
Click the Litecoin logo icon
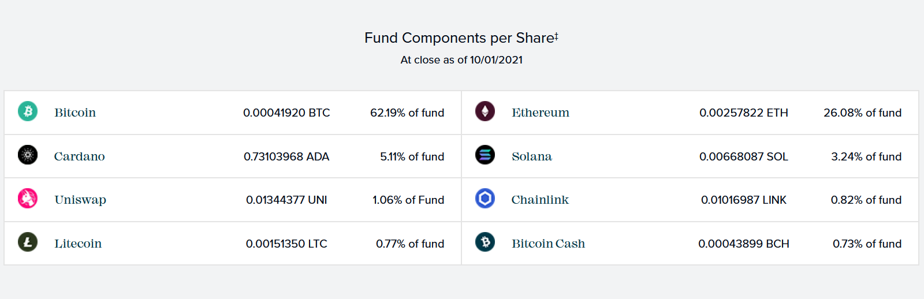(x=28, y=242)
